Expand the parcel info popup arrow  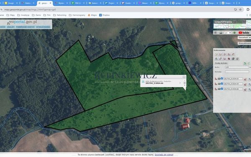pyautogui.click(x=180, y=83)
